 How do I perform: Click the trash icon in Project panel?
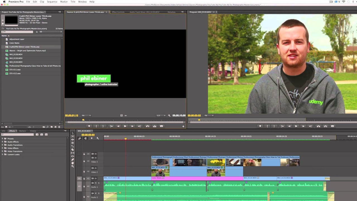(59, 127)
